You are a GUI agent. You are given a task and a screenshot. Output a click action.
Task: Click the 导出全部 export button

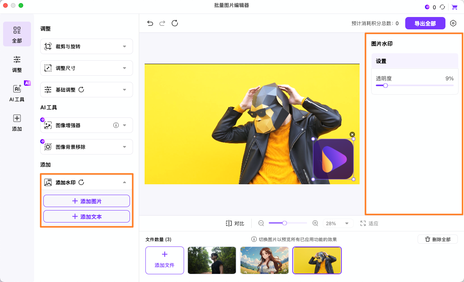coord(425,23)
